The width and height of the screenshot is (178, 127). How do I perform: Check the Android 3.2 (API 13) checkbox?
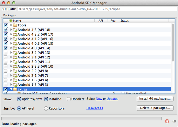[6, 53]
